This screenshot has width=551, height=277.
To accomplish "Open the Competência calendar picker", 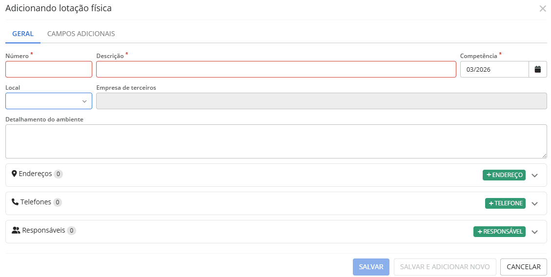I will [538, 69].
